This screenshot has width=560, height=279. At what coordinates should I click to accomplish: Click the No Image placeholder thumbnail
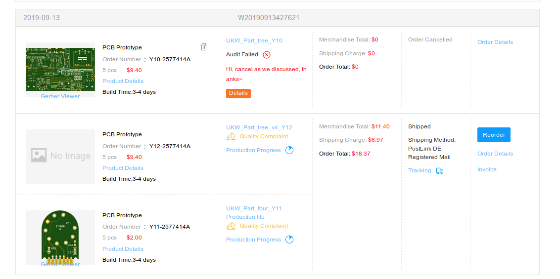(x=60, y=157)
